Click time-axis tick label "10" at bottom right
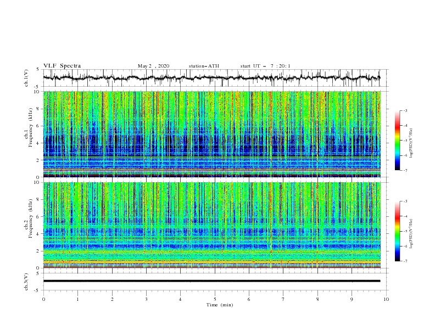The height and width of the screenshot is (336, 435). [x=386, y=299]
